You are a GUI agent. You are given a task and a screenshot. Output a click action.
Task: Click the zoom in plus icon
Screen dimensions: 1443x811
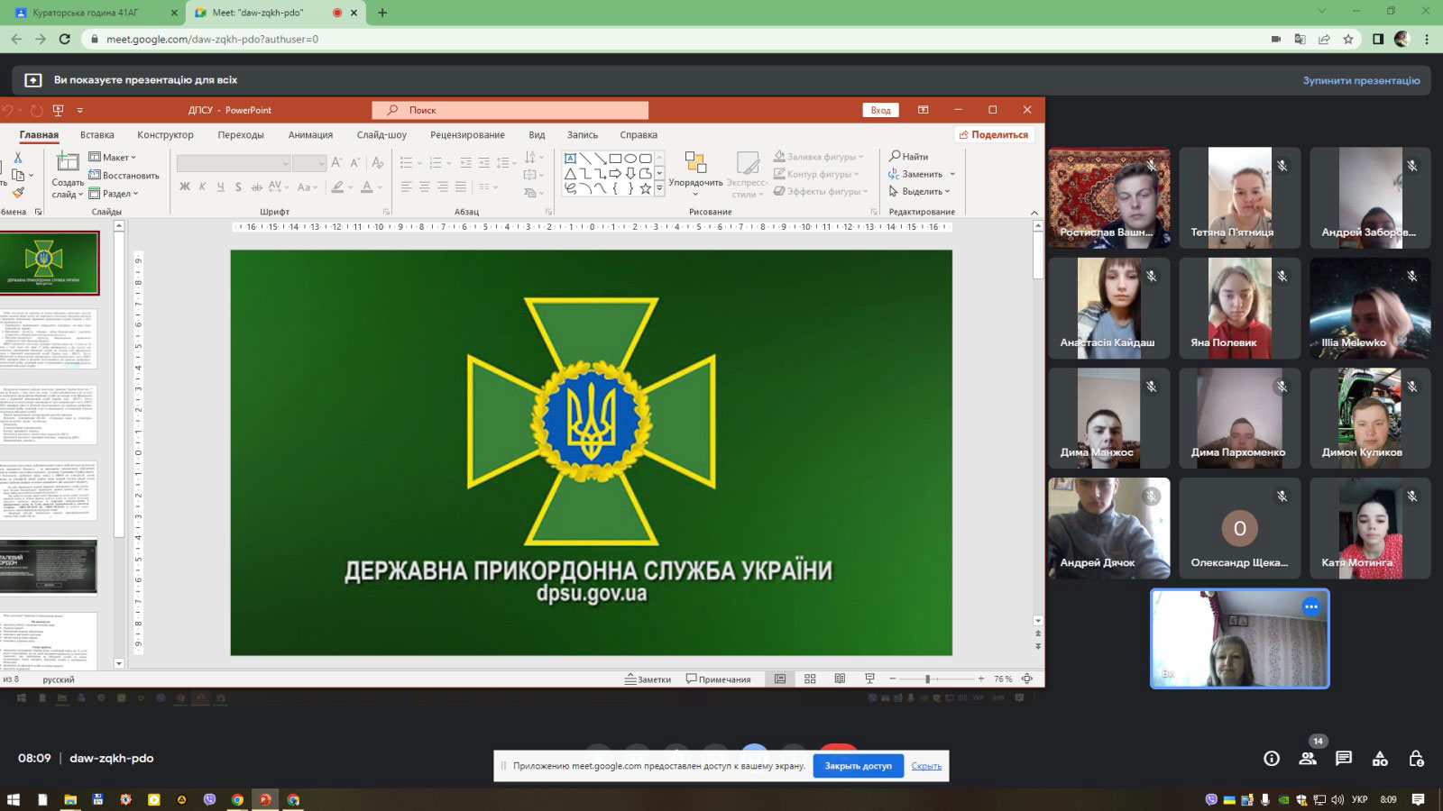click(x=981, y=679)
